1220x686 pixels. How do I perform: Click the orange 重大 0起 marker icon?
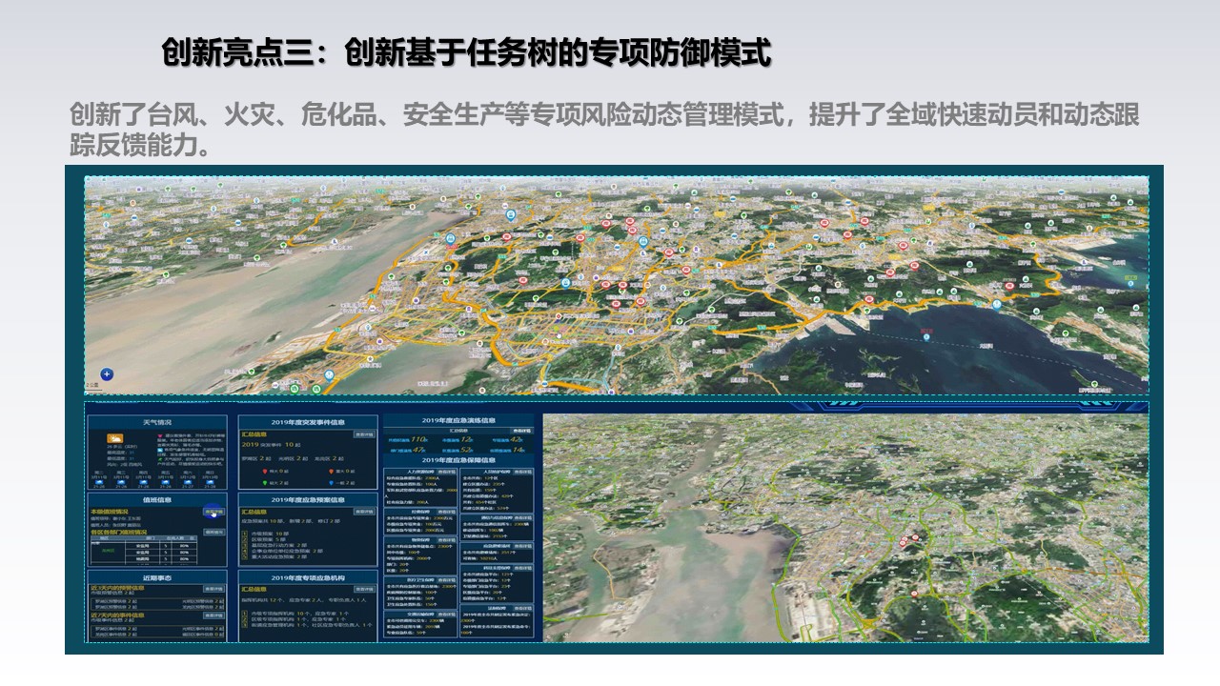coord(331,471)
